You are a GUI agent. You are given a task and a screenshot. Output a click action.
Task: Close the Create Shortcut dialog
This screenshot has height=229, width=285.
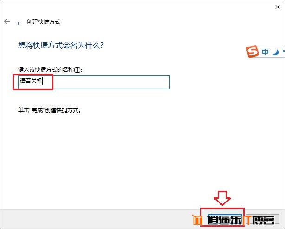(278, 7)
